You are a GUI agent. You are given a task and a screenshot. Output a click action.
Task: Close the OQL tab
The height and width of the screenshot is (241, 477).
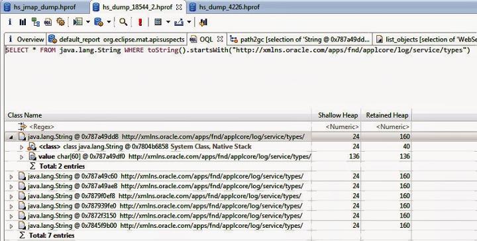[220, 39]
